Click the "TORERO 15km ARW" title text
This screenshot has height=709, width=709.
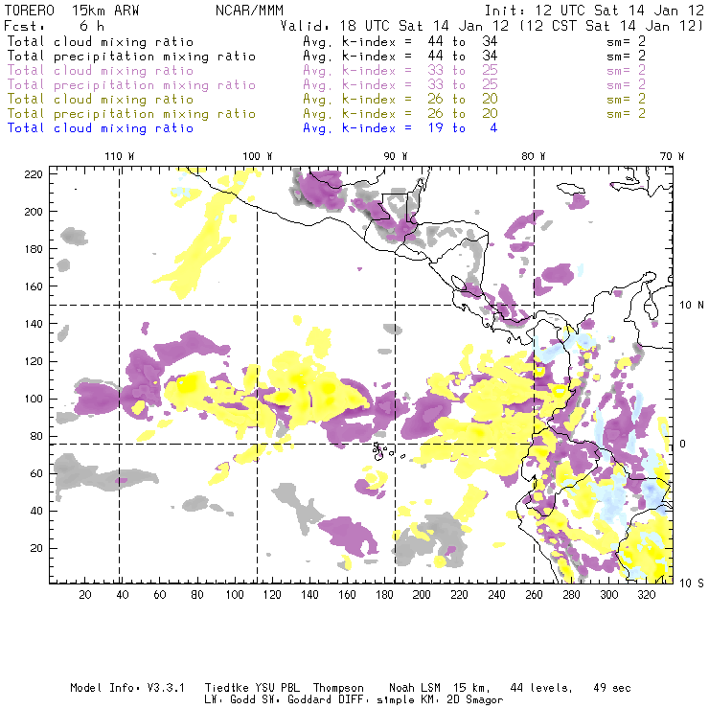point(72,11)
